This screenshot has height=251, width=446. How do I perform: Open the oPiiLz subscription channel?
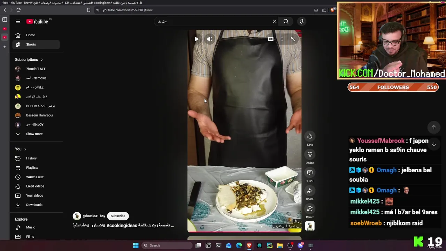[37, 88]
